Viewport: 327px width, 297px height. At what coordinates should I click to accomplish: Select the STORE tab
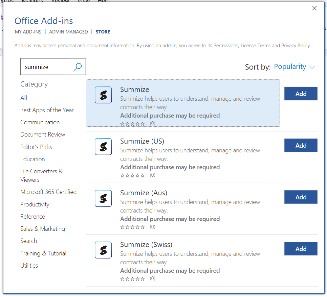pos(103,32)
